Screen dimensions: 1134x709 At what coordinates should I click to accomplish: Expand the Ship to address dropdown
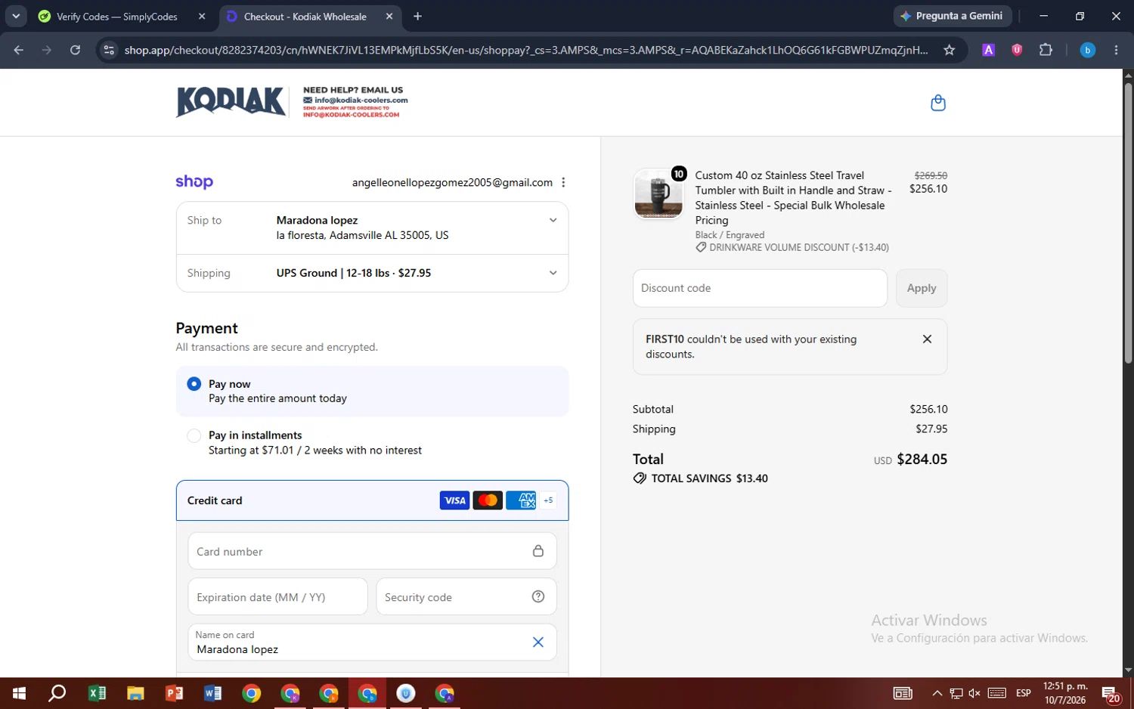tap(553, 220)
